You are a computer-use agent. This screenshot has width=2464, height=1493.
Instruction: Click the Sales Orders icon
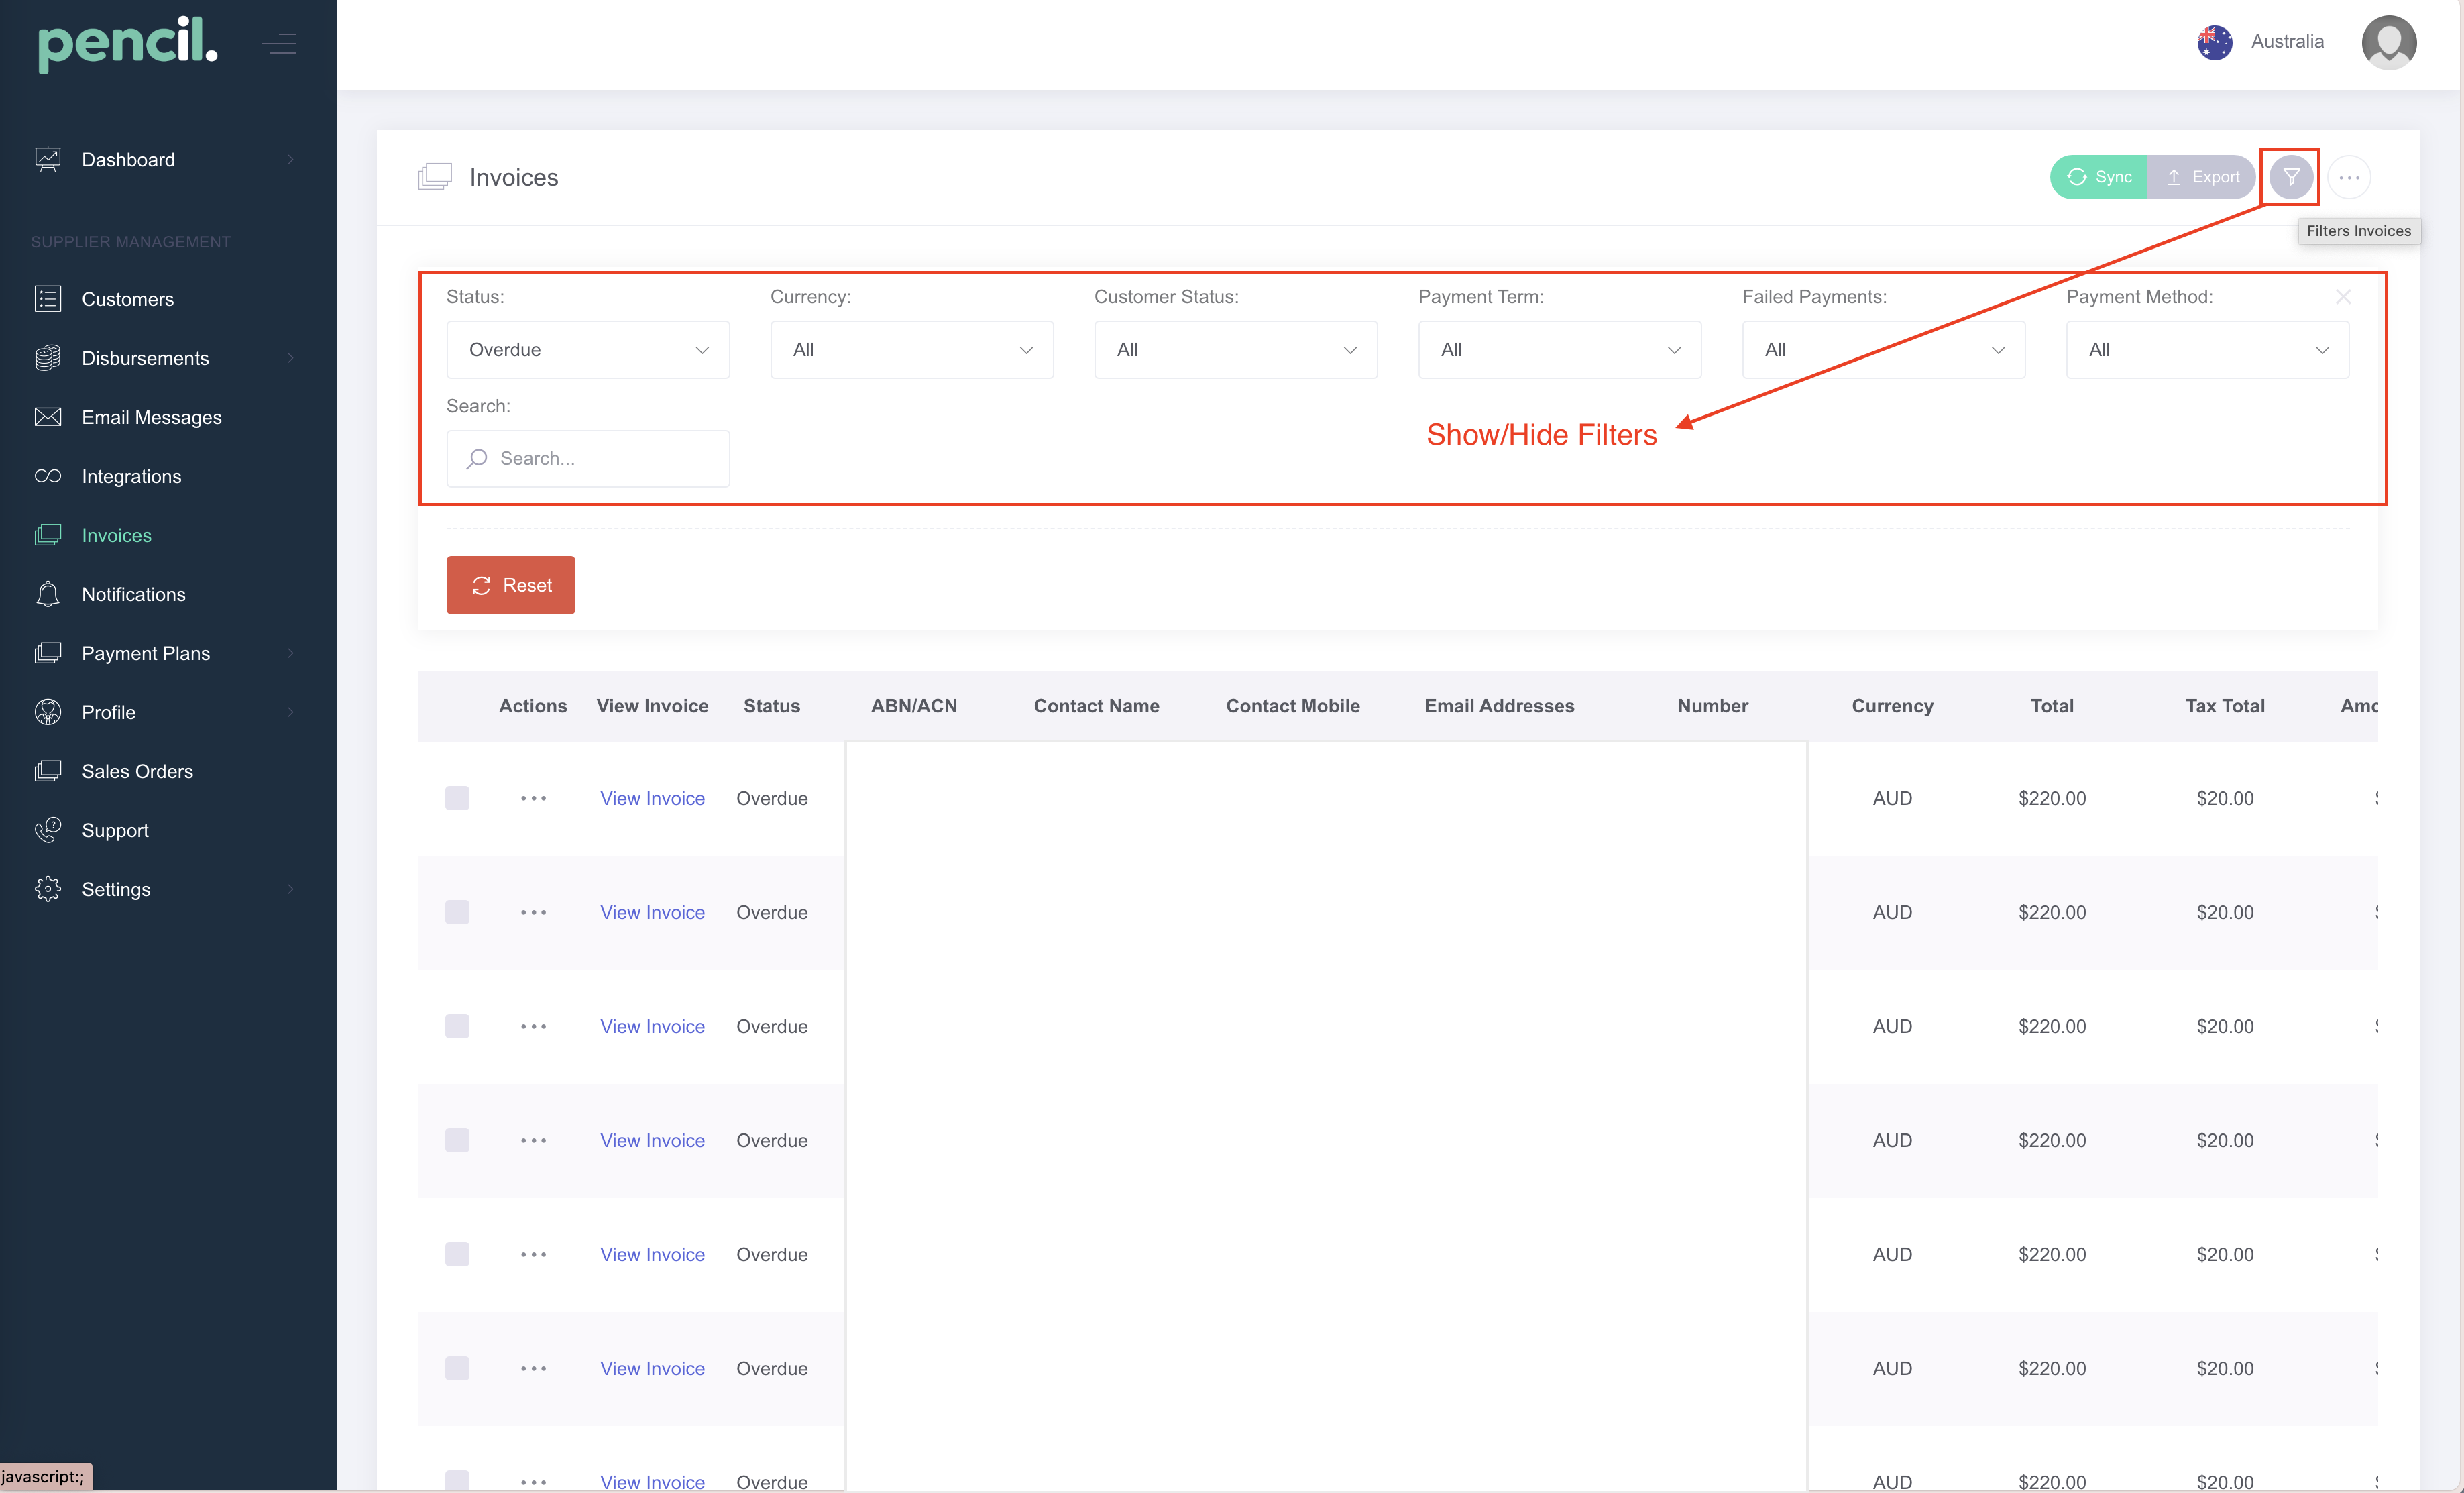pos(48,771)
